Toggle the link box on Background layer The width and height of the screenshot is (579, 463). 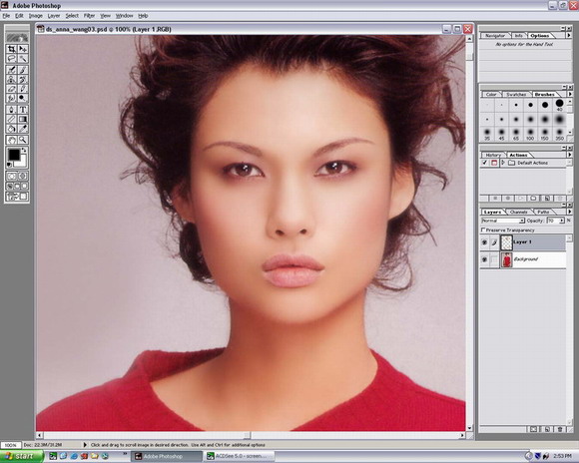(494, 259)
